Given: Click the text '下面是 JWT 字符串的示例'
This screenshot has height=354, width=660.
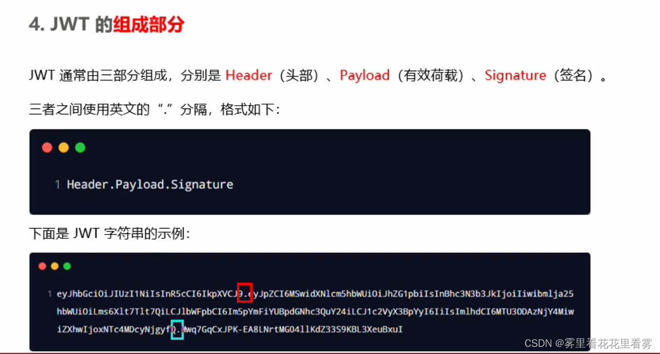Looking at the screenshot, I should (109, 234).
